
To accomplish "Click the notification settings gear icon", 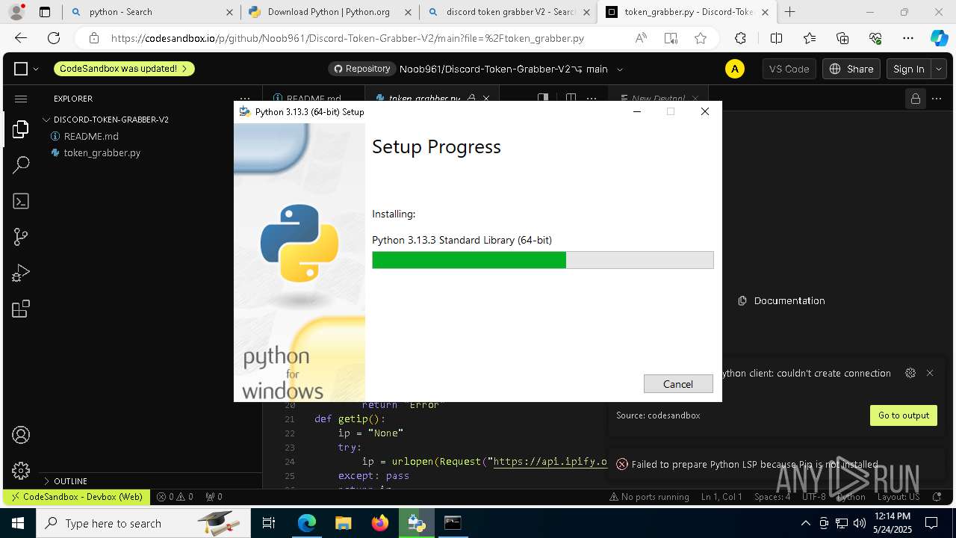I will pyautogui.click(x=910, y=373).
